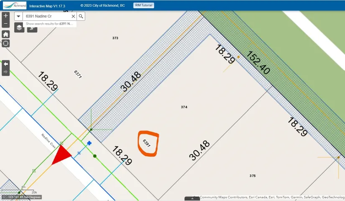Clear the search text with X

pos(73,16)
